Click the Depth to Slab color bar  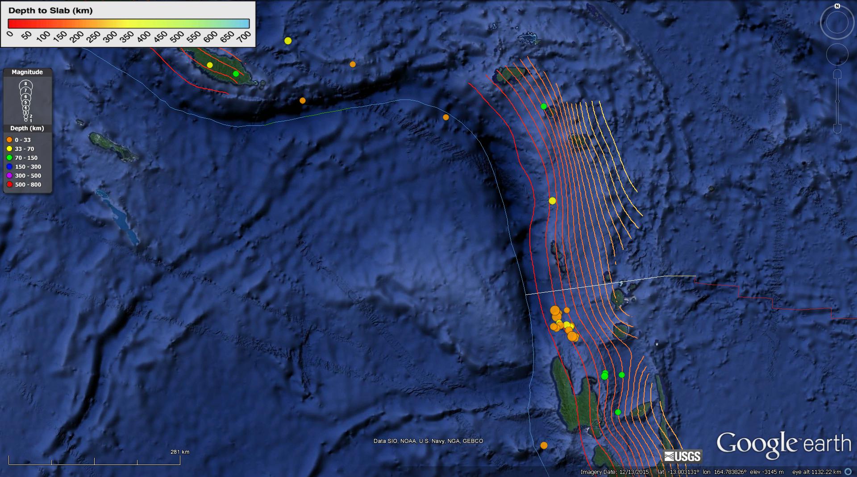[129, 24]
